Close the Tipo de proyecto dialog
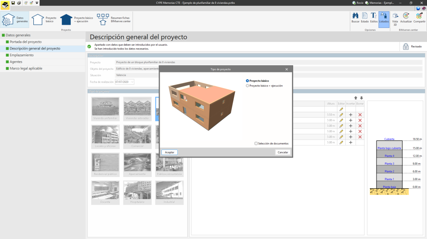The image size is (427, 239). [x=286, y=69]
